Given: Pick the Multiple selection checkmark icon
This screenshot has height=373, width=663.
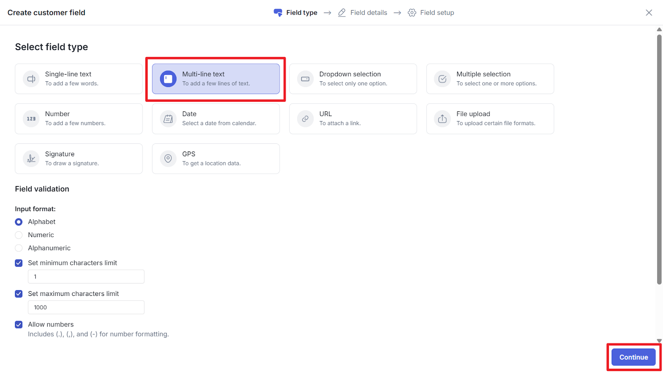Looking at the screenshot, I should coord(443,79).
